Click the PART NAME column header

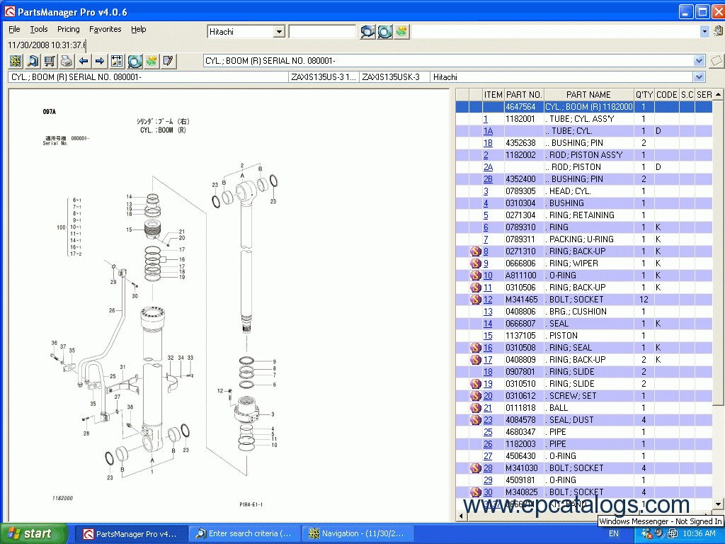click(588, 94)
